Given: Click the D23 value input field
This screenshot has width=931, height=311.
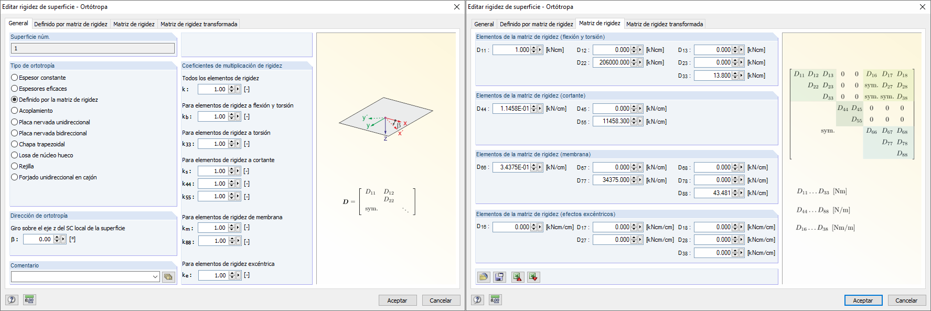Looking at the screenshot, I should click(712, 62).
